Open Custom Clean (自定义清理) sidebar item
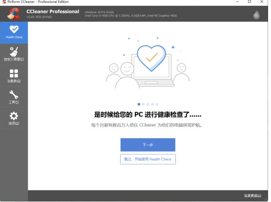The width and height of the screenshot is (271, 202). pyautogui.click(x=14, y=54)
